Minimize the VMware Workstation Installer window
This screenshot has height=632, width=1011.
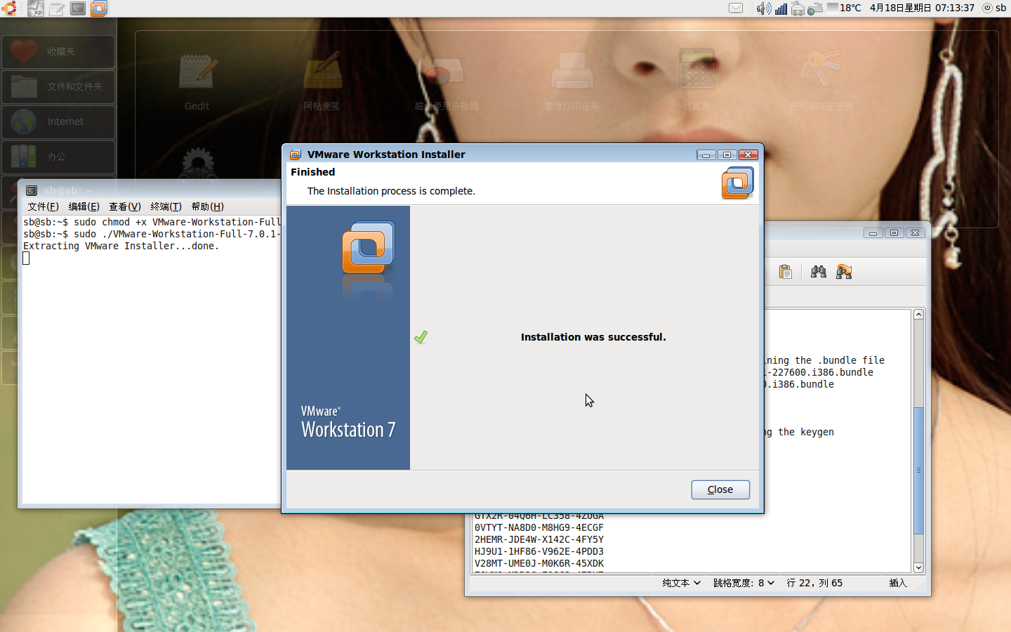click(x=706, y=154)
